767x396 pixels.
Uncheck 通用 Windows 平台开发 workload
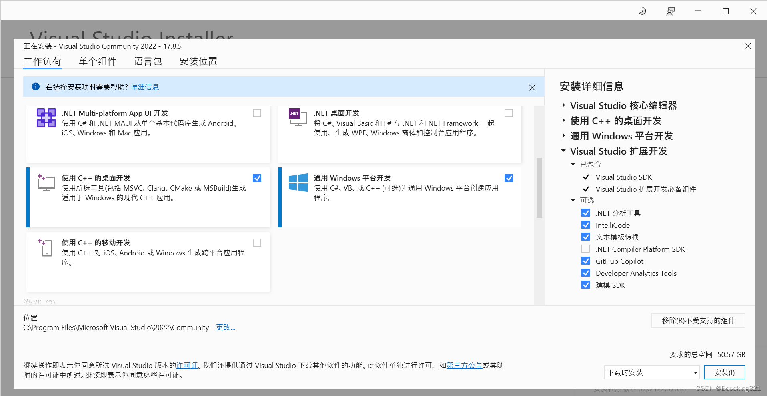[509, 178]
